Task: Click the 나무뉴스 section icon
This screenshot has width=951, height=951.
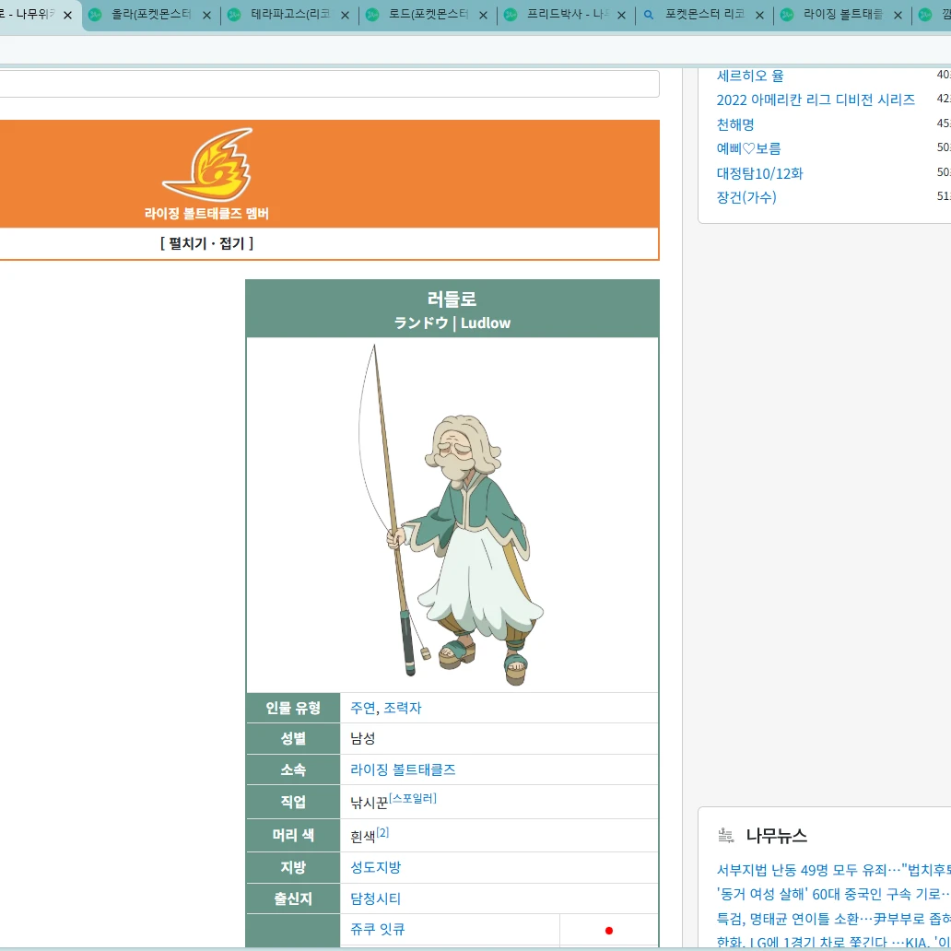Action: (726, 835)
